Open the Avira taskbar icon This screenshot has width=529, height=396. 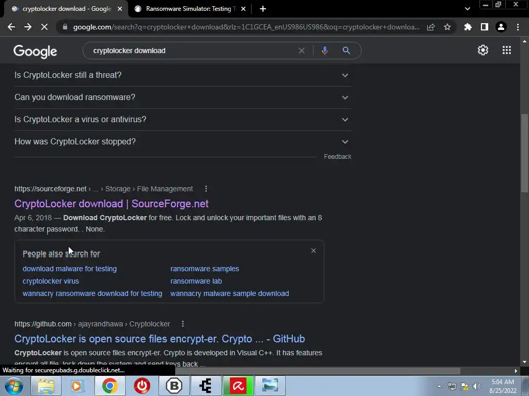point(238,386)
